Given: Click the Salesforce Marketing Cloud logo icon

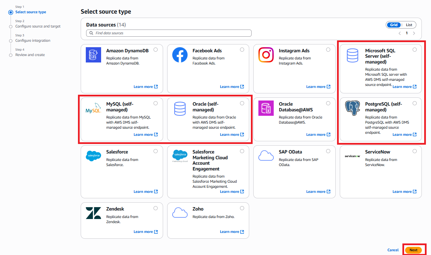Looking at the screenshot, I should pos(180,156).
